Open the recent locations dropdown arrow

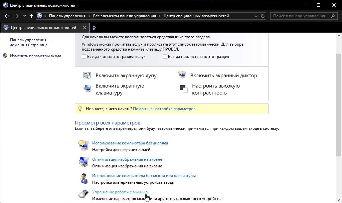[x=24, y=16]
